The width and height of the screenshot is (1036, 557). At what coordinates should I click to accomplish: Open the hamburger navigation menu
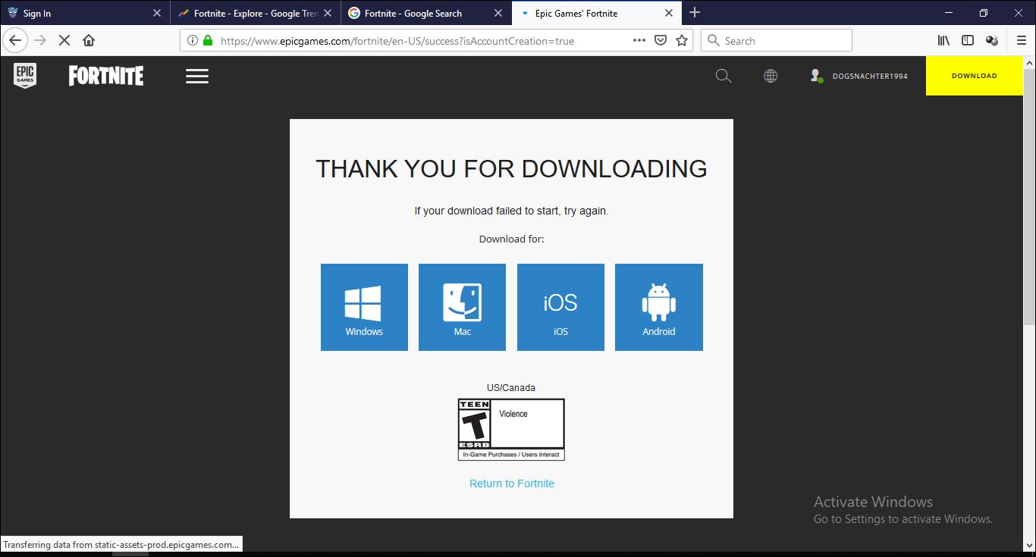197,76
